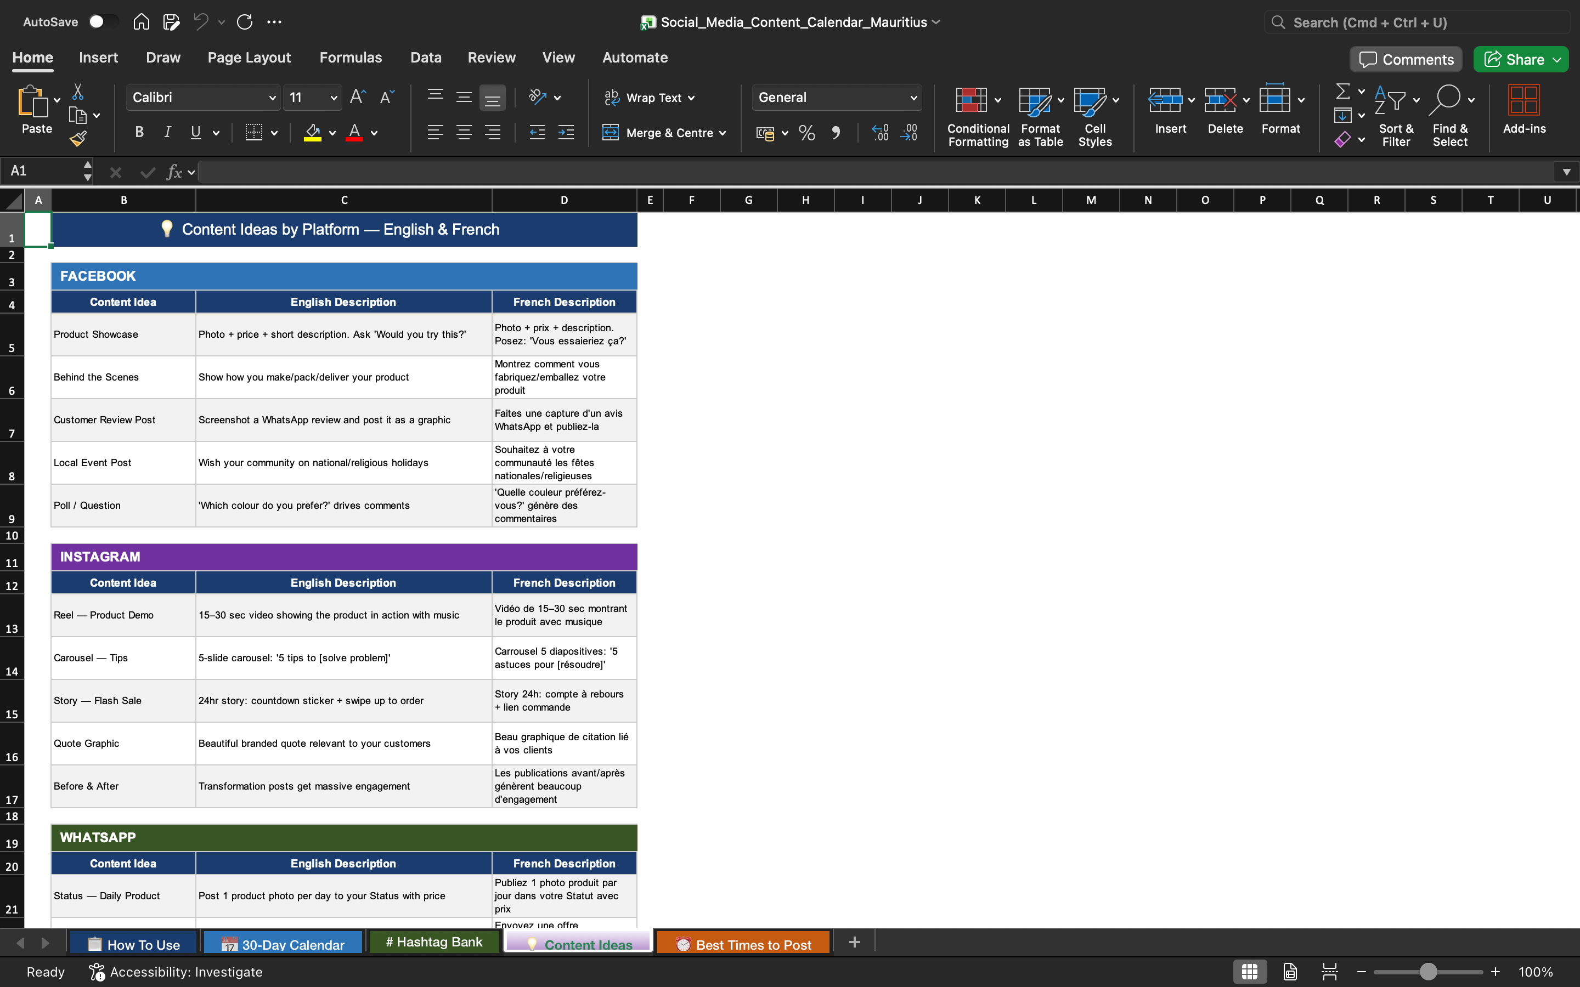This screenshot has height=987, width=1580.
Task: Click the zoom slider handle
Action: pos(1429,971)
